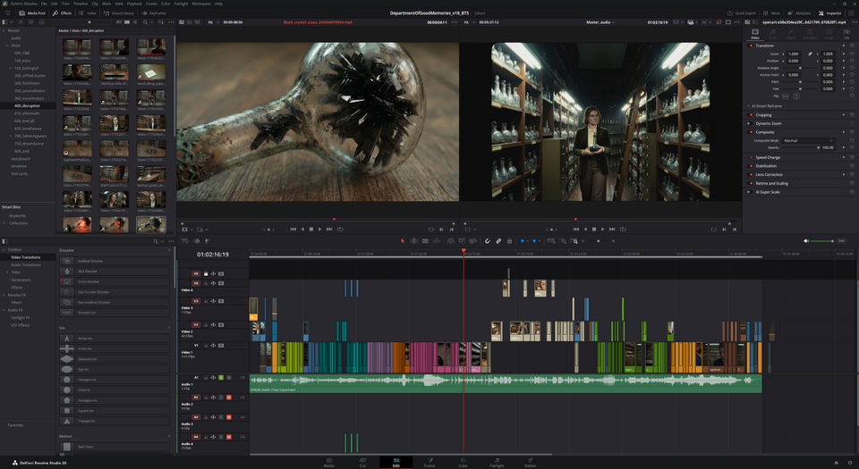Open the Composite Mode Normal dropdown

coord(809,140)
